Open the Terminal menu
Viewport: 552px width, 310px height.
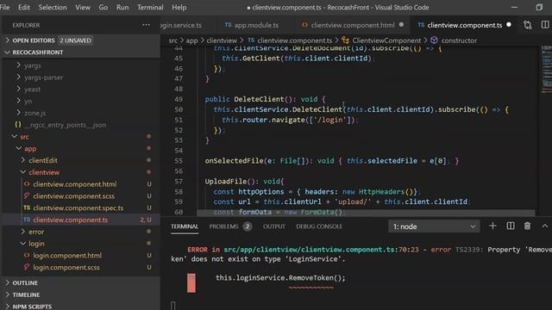pyautogui.click(x=150, y=8)
